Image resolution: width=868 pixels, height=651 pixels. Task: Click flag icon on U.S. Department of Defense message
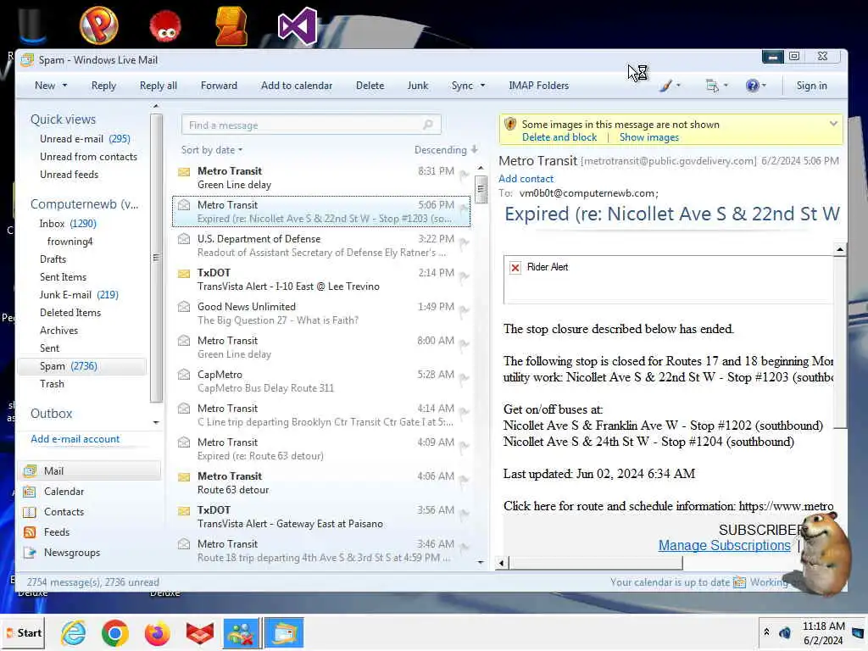point(464,242)
